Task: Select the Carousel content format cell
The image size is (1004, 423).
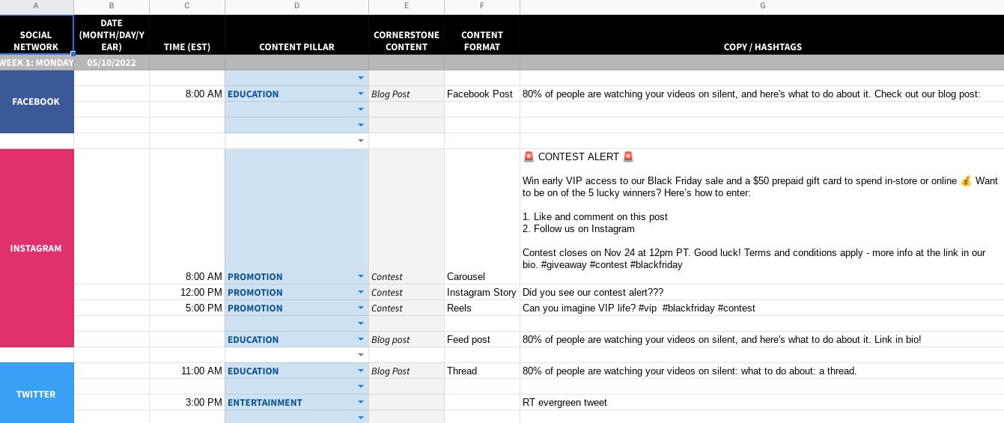Action: pyautogui.click(x=481, y=277)
